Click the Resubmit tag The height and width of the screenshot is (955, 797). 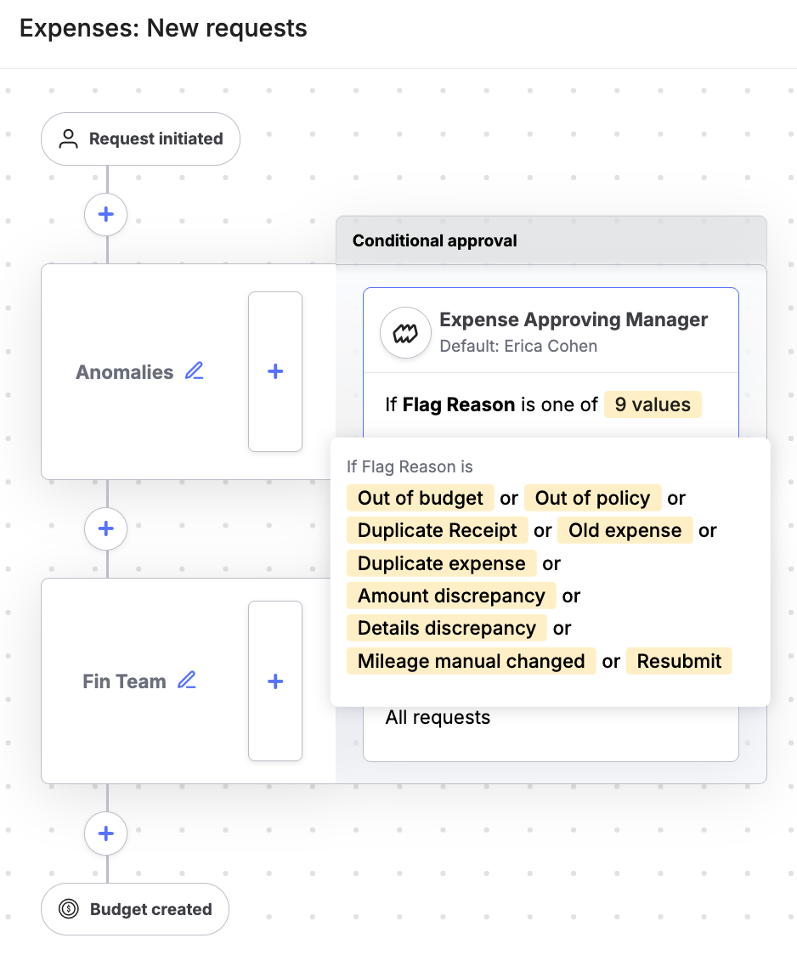click(x=679, y=661)
